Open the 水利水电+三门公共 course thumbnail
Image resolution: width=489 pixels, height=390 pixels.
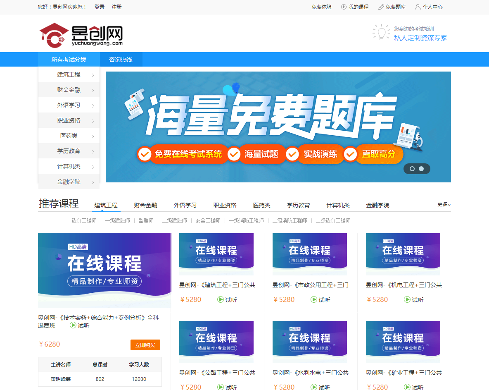click(310, 342)
